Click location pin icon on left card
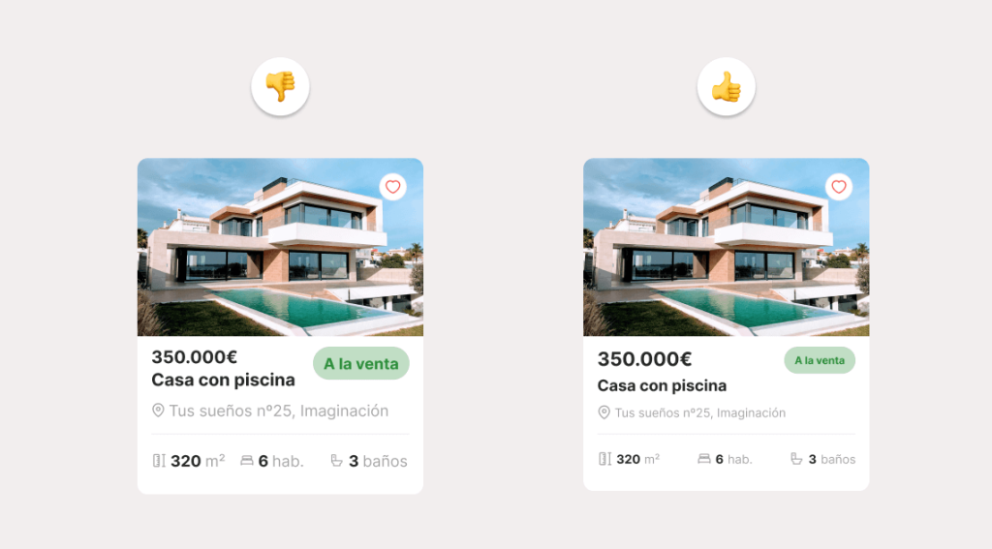 point(158,411)
